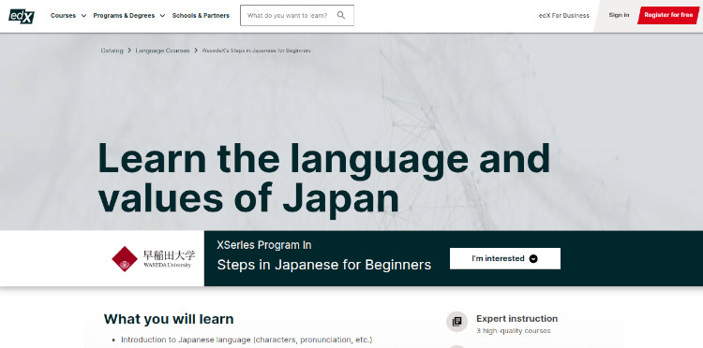Viewport: 703px width, 348px height.
Task: Click the XSeries Program in label
Action: tap(264, 245)
